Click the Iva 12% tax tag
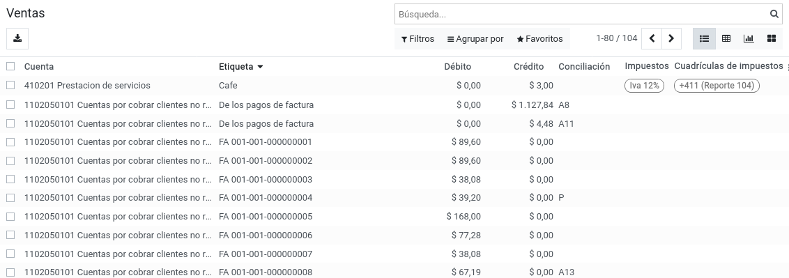 (x=644, y=86)
